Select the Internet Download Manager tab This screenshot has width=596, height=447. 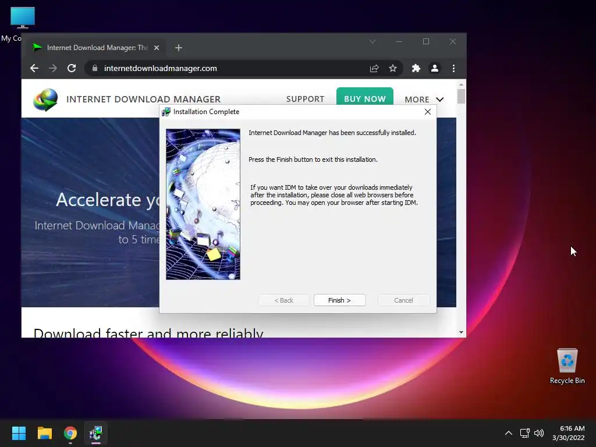[x=97, y=48]
